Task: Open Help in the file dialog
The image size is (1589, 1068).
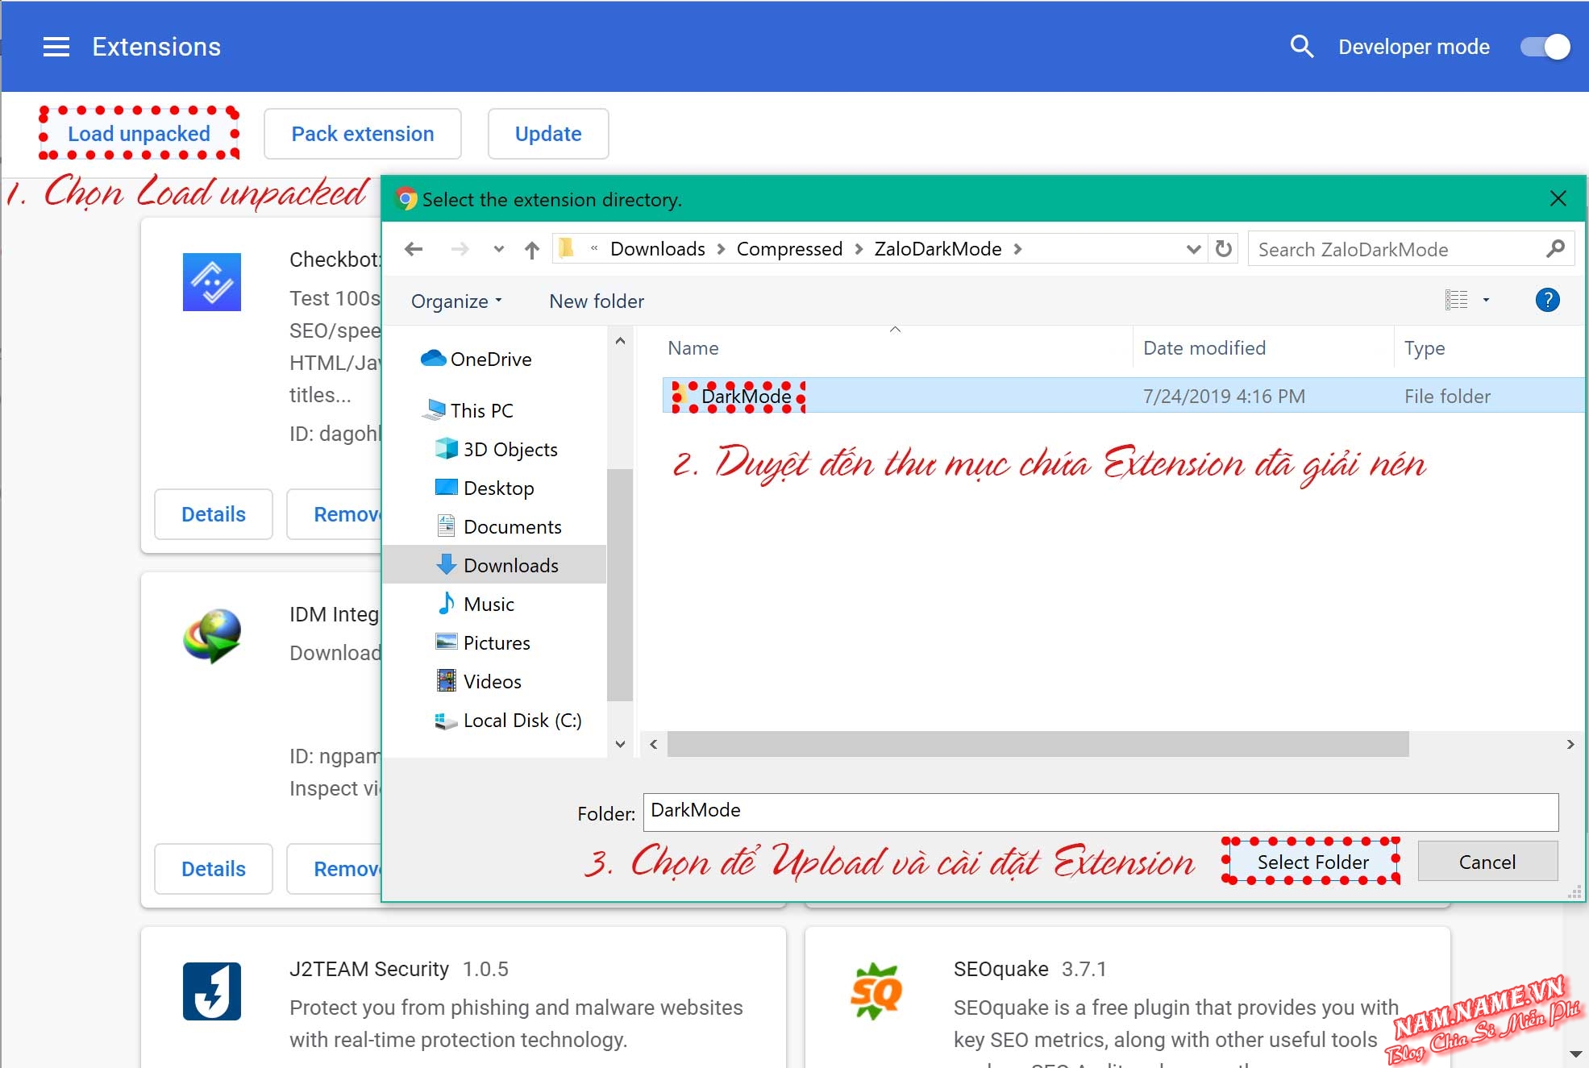Action: 1547,300
